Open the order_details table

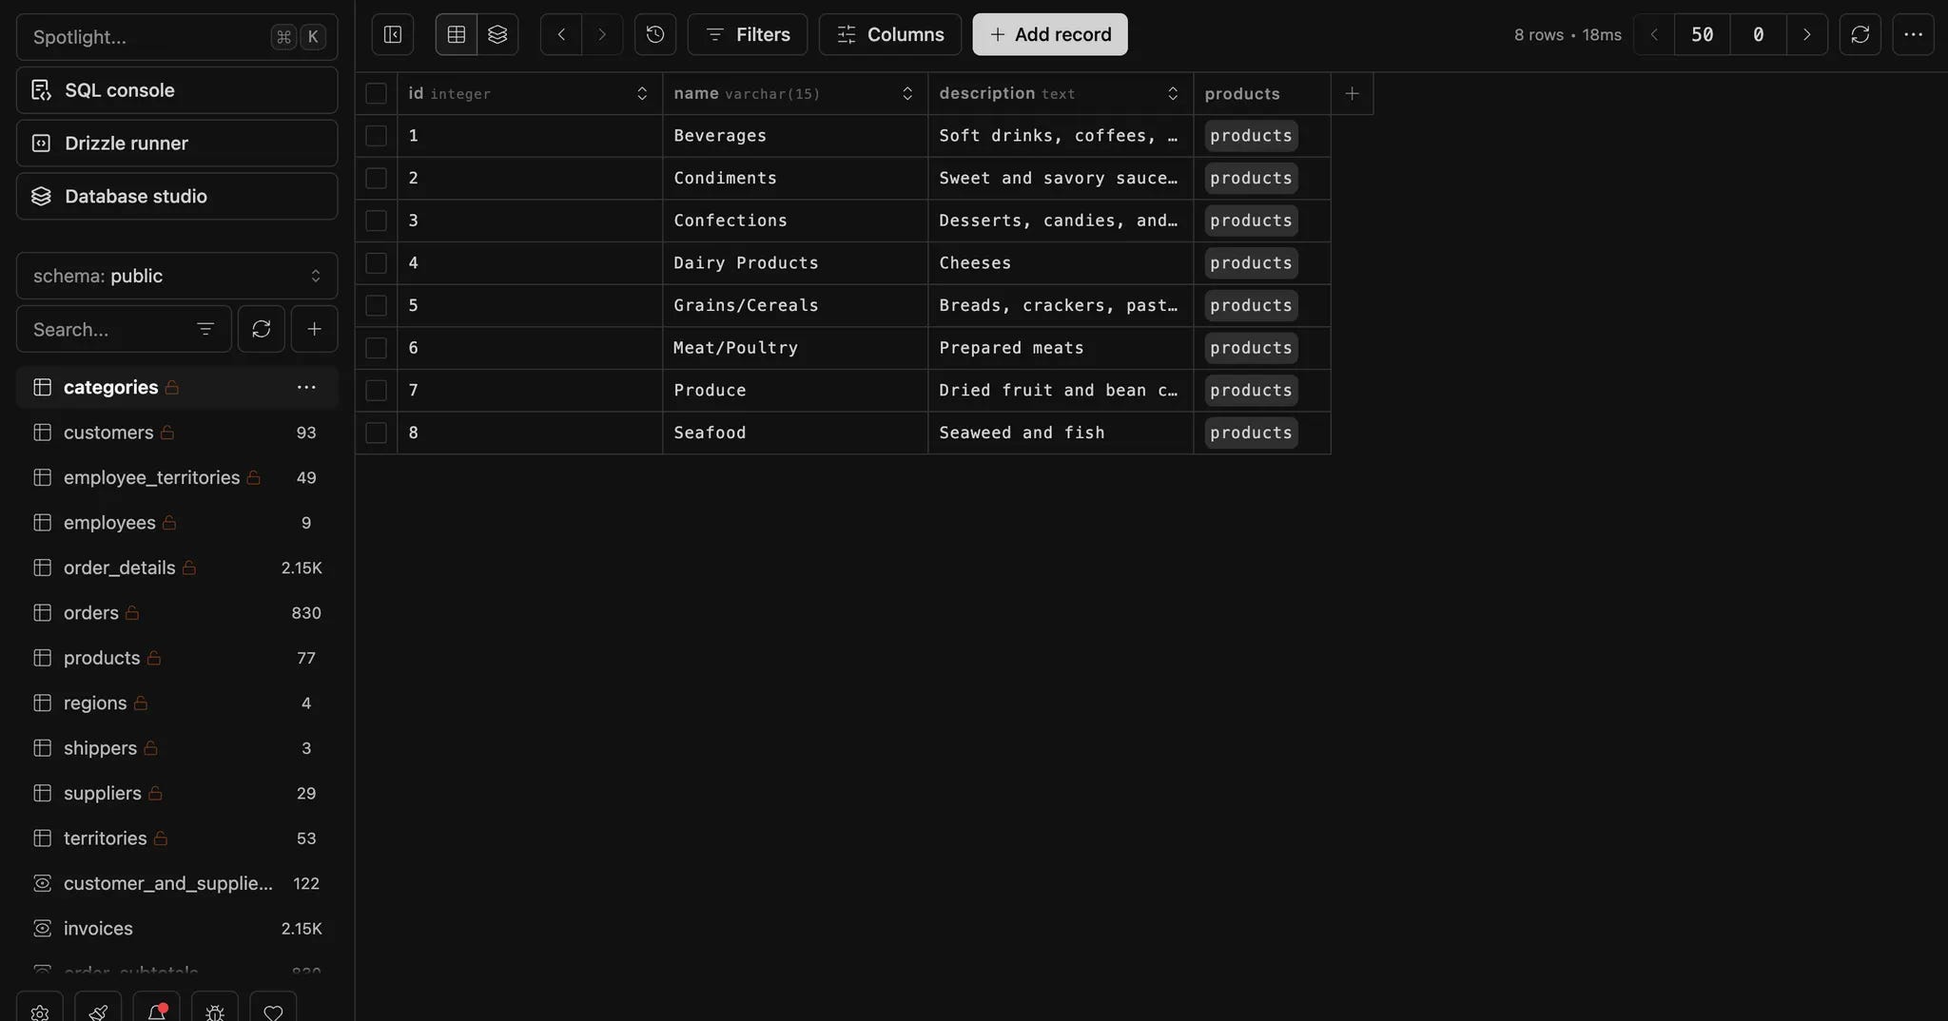click(177, 568)
